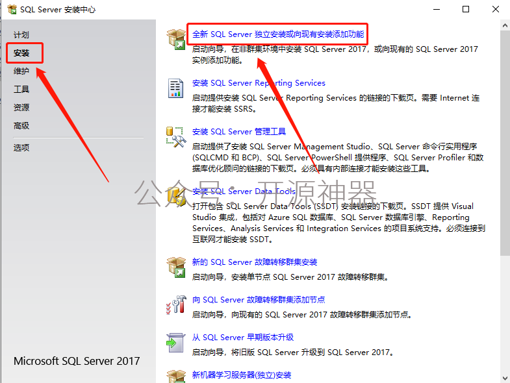This screenshot has height=383, width=510.
Task: Open the 选项 sidebar section
Action: [x=21, y=147]
